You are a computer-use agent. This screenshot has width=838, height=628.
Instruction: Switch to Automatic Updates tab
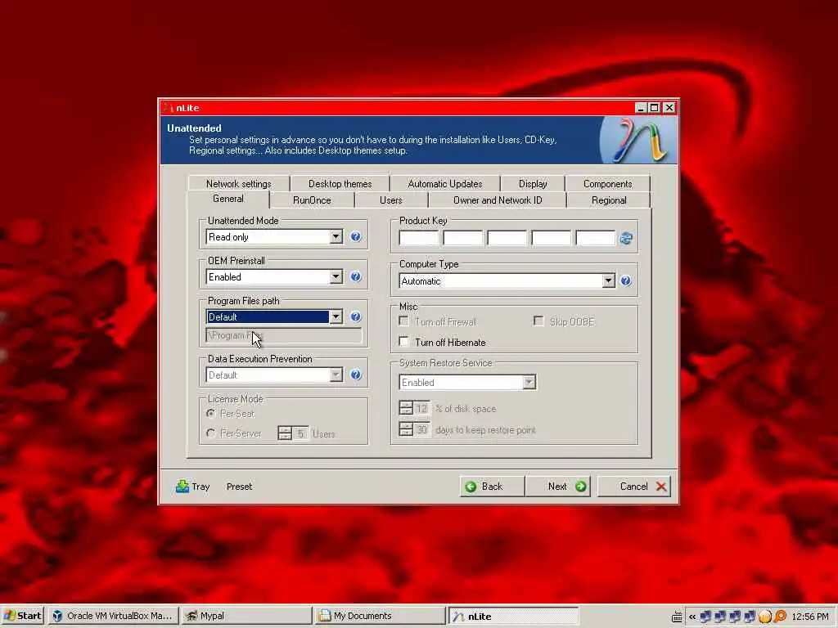445,184
